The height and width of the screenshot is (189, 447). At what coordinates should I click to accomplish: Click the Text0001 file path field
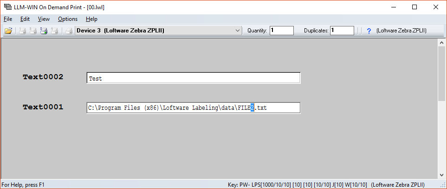193,108
